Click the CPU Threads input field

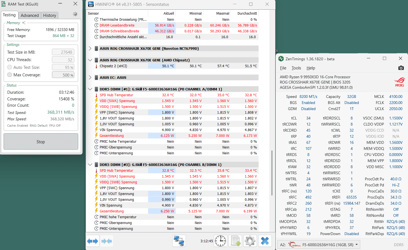63,60
